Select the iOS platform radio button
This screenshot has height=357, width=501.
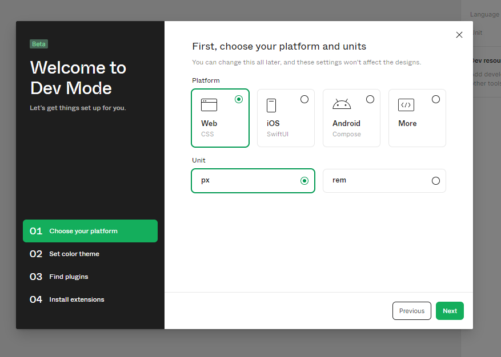click(x=304, y=99)
